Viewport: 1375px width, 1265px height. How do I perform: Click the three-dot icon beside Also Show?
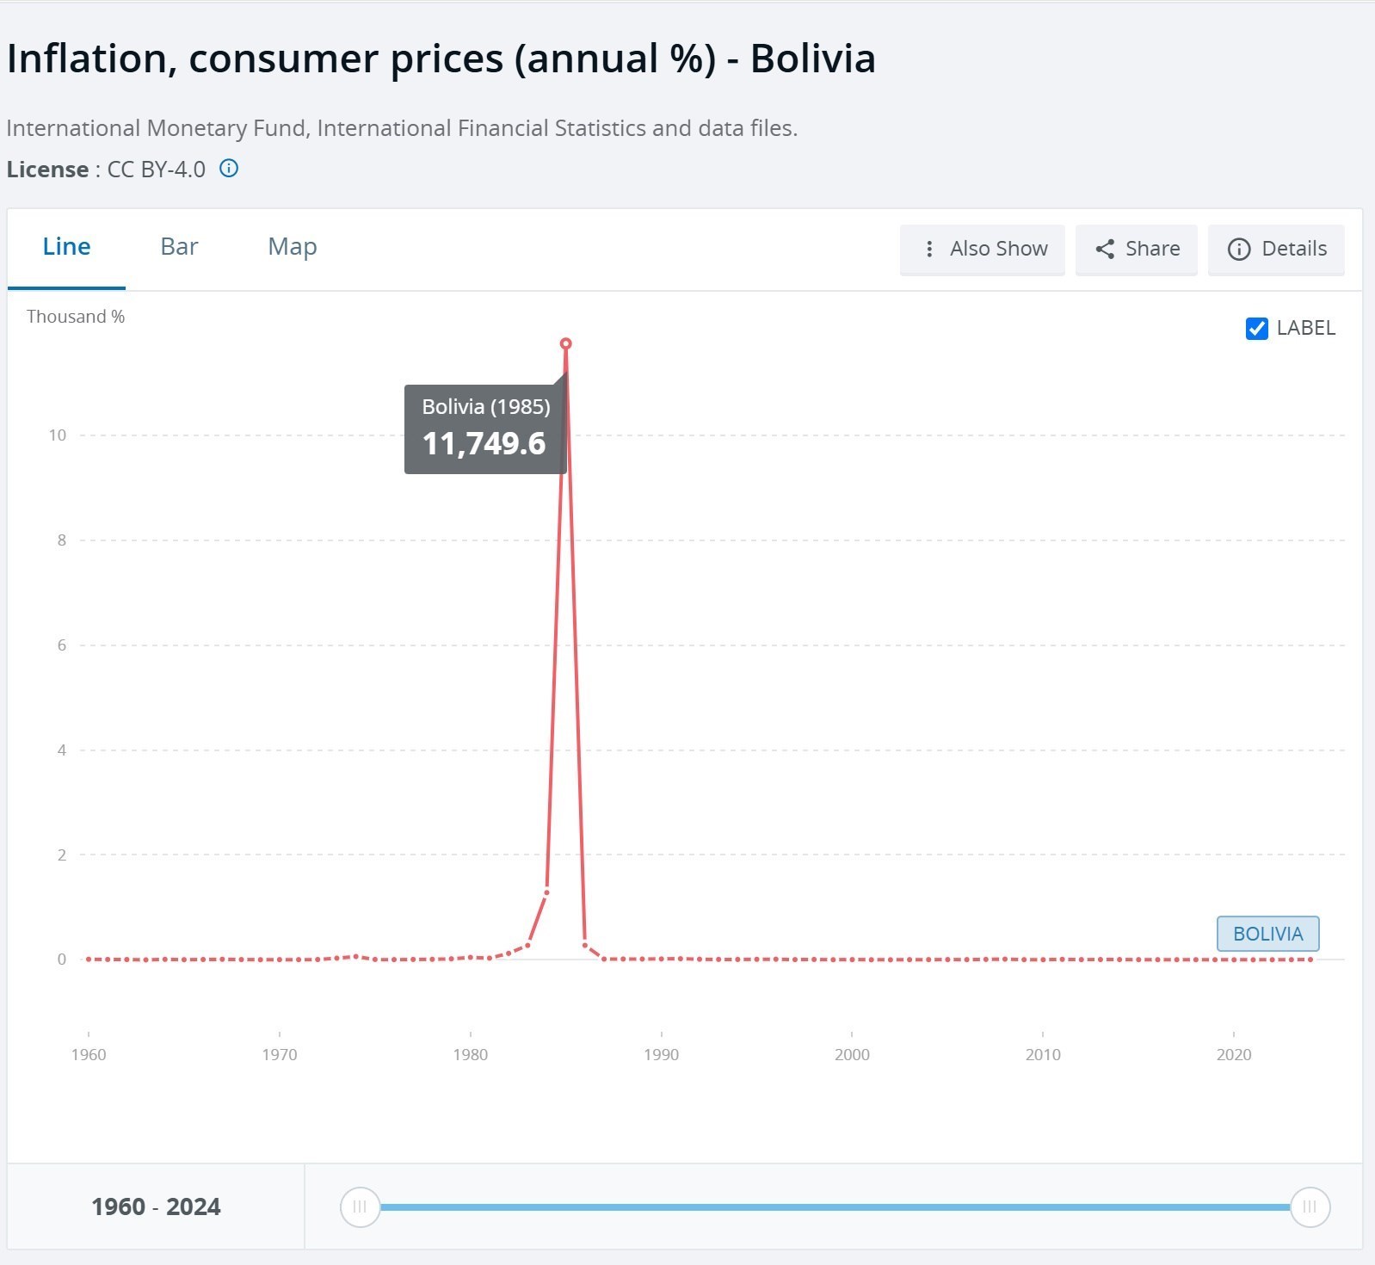pyautogui.click(x=928, y=249)
